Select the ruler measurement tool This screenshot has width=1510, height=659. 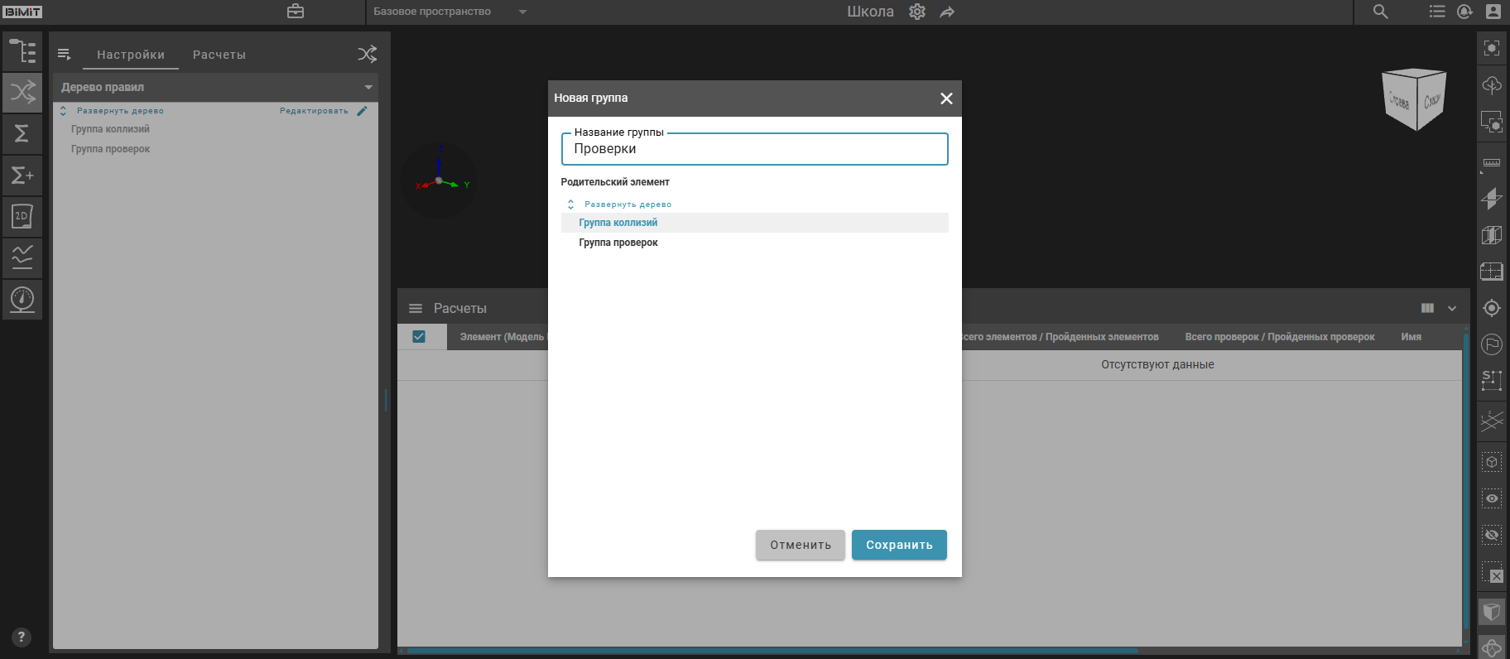(1492, 162)
